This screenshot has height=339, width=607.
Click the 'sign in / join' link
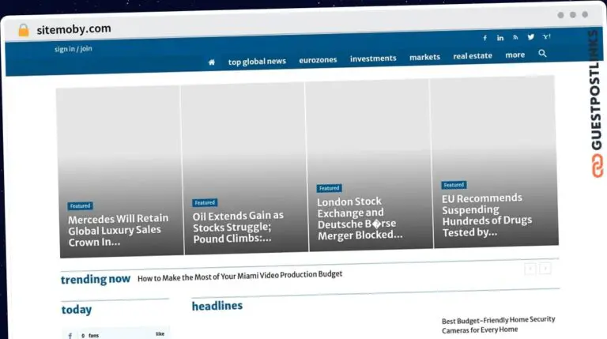[x=73, y=49]
